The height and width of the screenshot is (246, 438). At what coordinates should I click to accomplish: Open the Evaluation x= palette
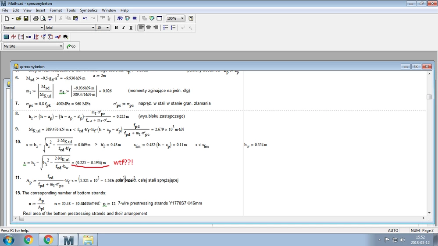click(x=28, y=37)
